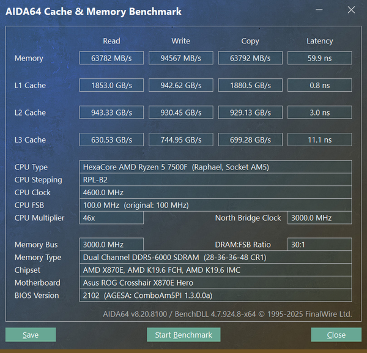Click L3 Cache write 744.95 GB/s
The image size is (367, 353).
click(x=180, y=139)
